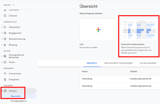The height and width of the screenshot is (104, 160).
Task: Select Übersicht under Analyse
Action: [x=15, y=96]
